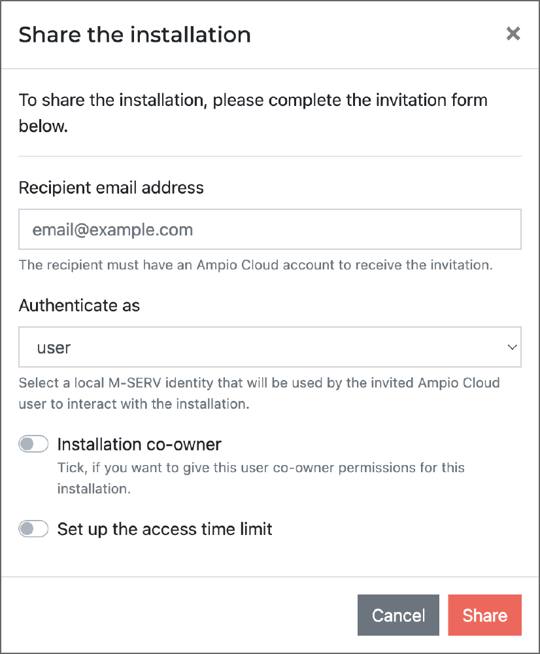The height and width of the screenshot is (654, 540).
Task: Click the Ampio Cloud account hint text
Action: point(255,265)
